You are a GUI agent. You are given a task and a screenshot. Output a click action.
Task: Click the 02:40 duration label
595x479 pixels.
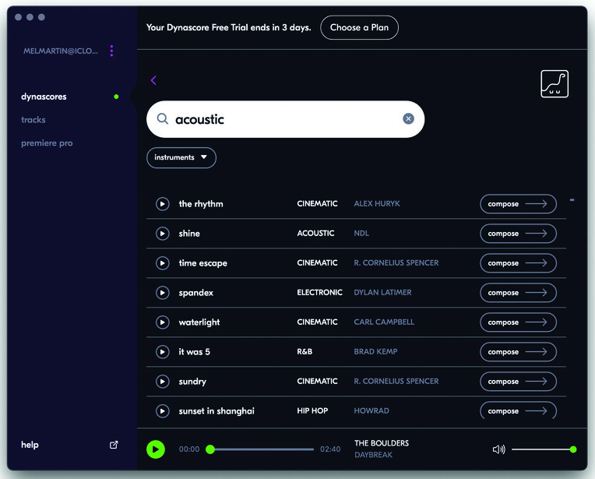pos(330,449)
